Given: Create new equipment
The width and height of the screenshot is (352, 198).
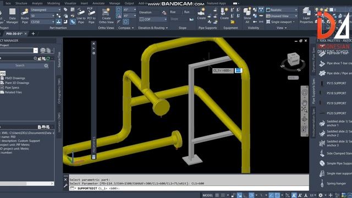Looking at the screenshot, I should tap(224, 14).
